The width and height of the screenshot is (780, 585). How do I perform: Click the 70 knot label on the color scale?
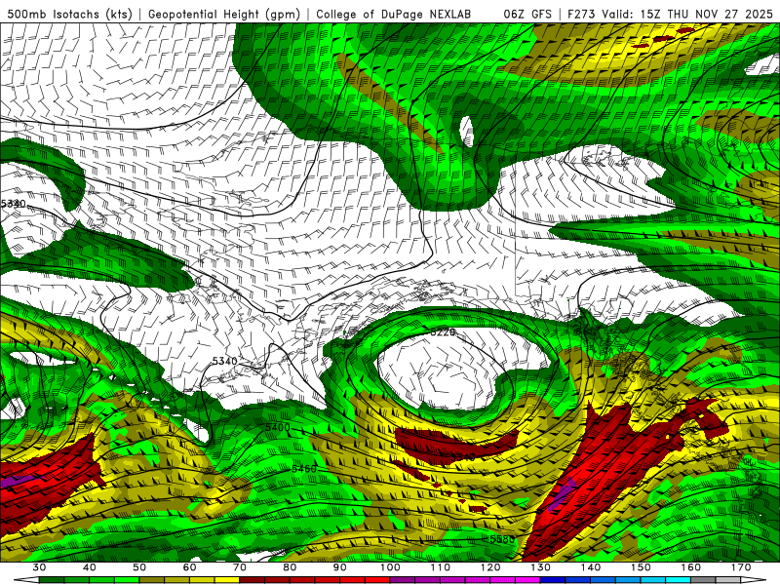(x=239, y=567)
